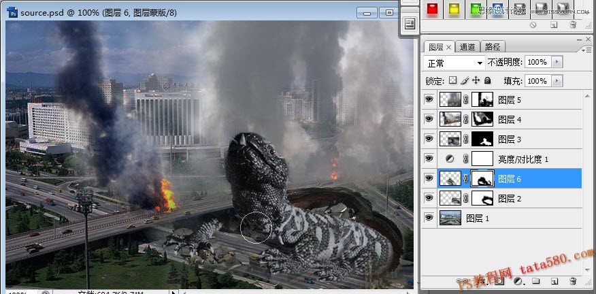This screenshot has width=596, height=294.
Task: Select the 亮度/对比度 1 layer name
Action: [523, 159]
